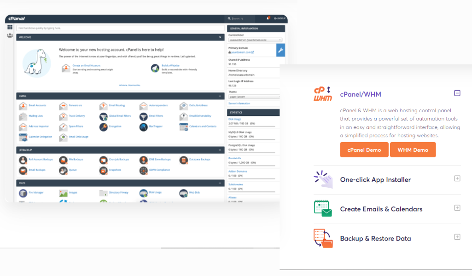Open the yourdomain.com primary domain link
The height and width of the screenshot is (276, 472).
(x=241, y=52)
